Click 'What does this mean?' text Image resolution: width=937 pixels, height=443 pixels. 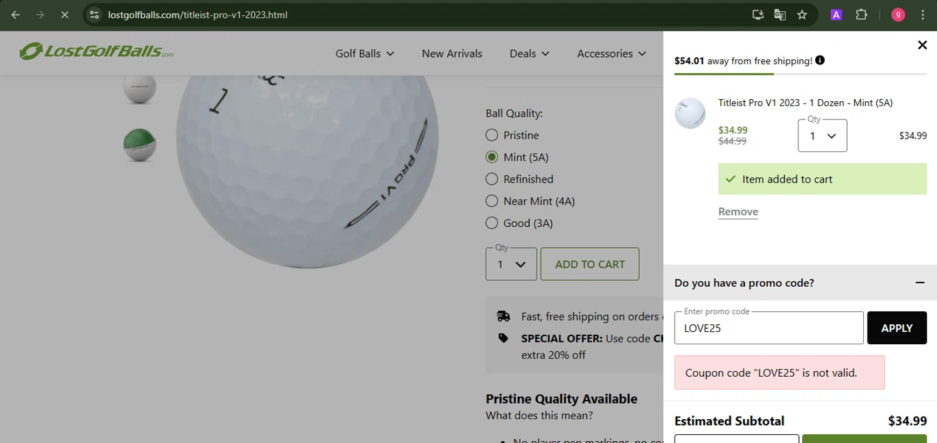[539, 415]
